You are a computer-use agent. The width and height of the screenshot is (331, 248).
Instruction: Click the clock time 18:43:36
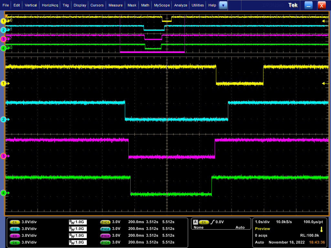click(317, 242)
